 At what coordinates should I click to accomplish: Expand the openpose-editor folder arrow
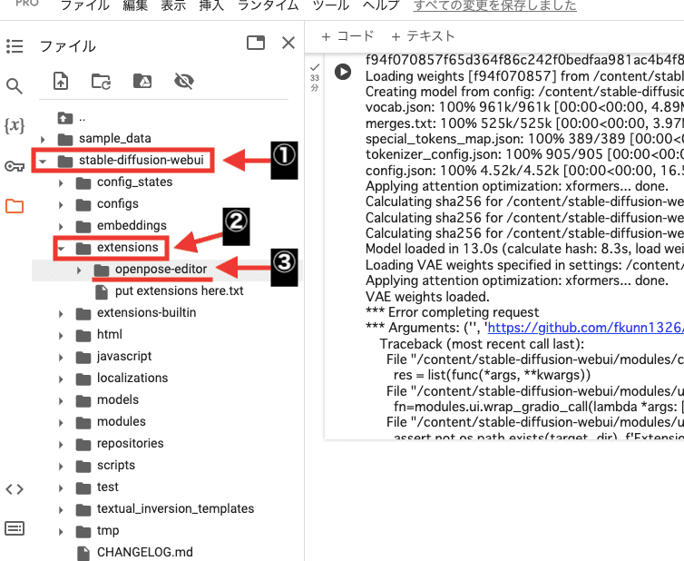point(79,271)
